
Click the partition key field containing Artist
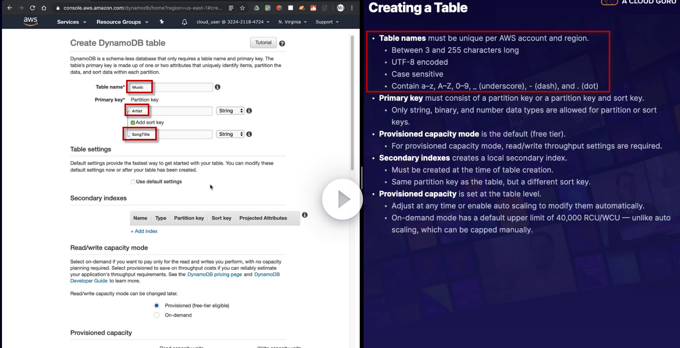(171, 111)
